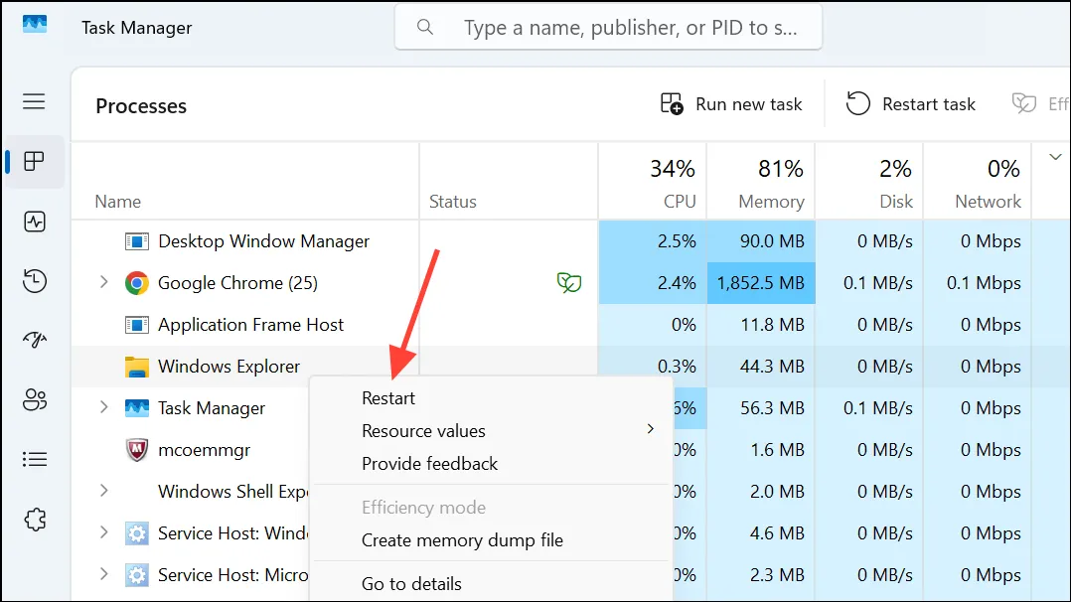
Task: Open the Users page icon in sidebar
Action: pos(34,399)
